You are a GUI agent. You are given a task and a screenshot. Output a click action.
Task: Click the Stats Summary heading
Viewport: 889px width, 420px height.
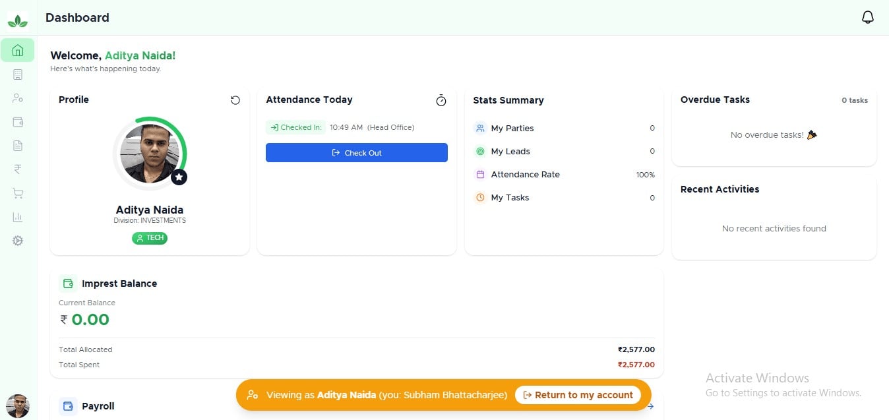[x=508, y=100]
